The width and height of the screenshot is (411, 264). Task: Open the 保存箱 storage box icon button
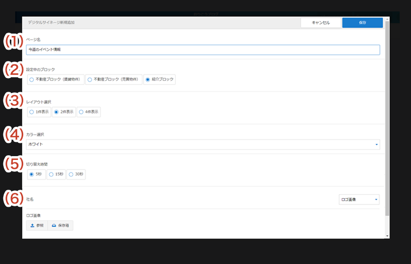(x=54, y=226)
